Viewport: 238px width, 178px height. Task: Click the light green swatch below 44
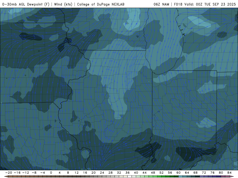coord(147,177)
